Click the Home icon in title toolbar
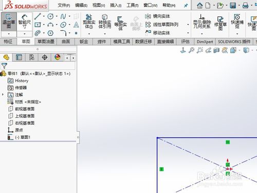Image resolution: width=257 pixels, height=193 pixels. coord(199,6)
